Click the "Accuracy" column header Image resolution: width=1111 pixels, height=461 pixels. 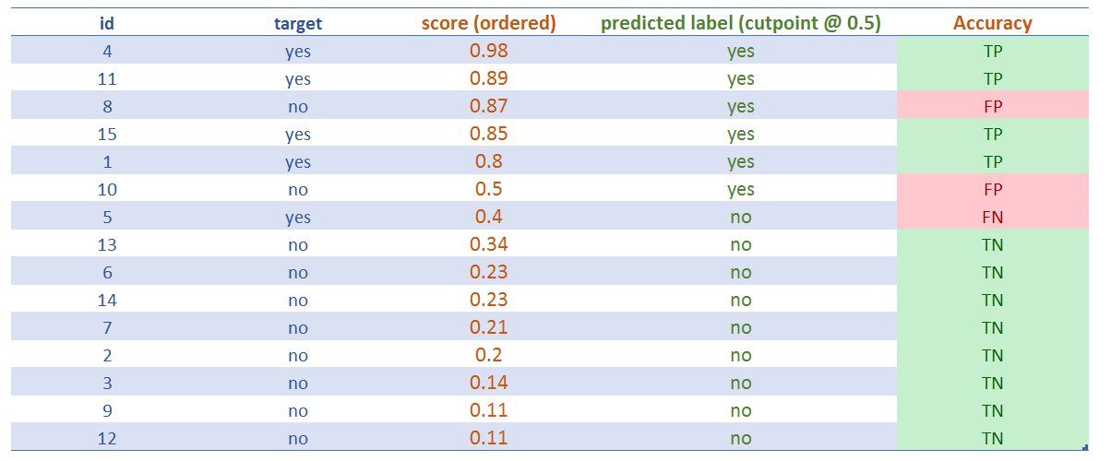[x=992, y=24]
